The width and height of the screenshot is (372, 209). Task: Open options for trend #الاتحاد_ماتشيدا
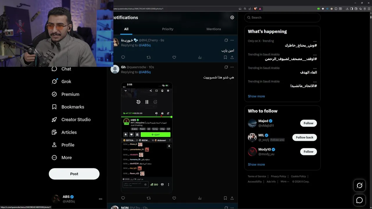tap(315, 82)
